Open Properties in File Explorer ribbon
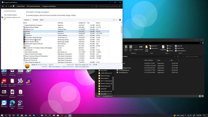Image resolution: width=208 pixels, height=117 pixels. pos(163,48)
